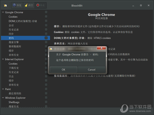Image resolution: width=154 pixels, height=115 pixels.
Task: Tick the Windows Explorer group checkbox
Action: pos(46,97)
